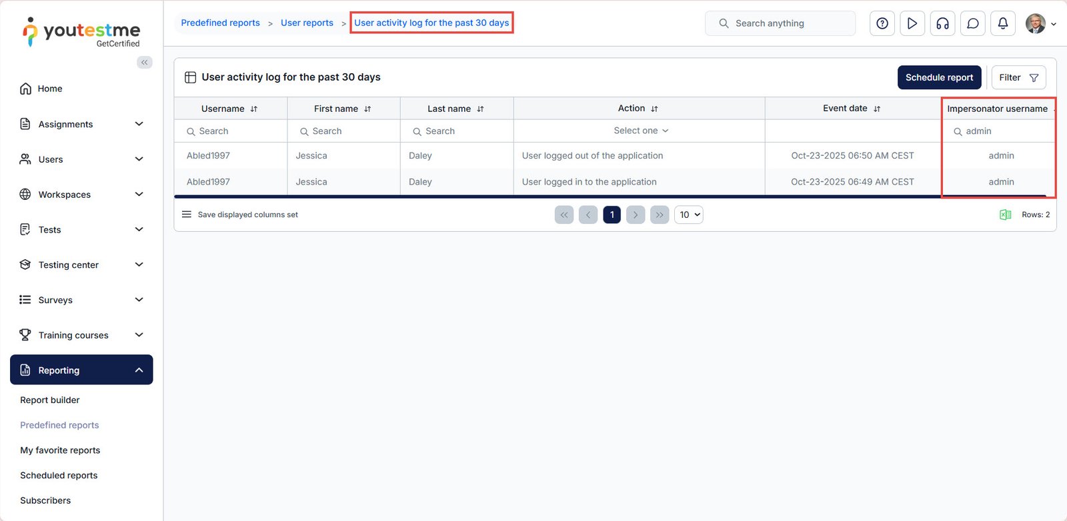Open Scheduled reports in the sidebar
This screenshot has height=521, width=1067.
(x=59, y=475)
